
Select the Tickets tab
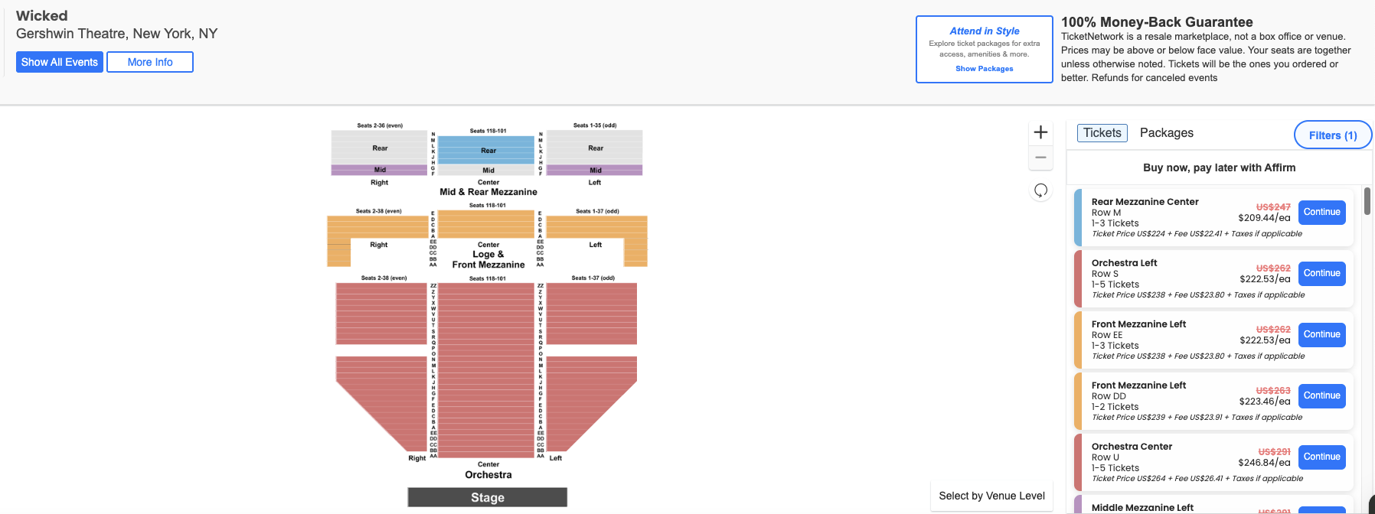point(1102,132)
